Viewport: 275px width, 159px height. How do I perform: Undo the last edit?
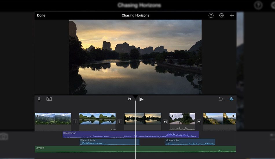221,99
